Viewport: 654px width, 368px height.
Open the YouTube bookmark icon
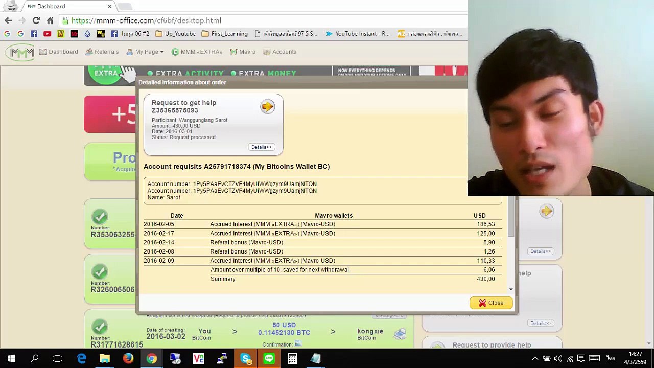[47, 34]
